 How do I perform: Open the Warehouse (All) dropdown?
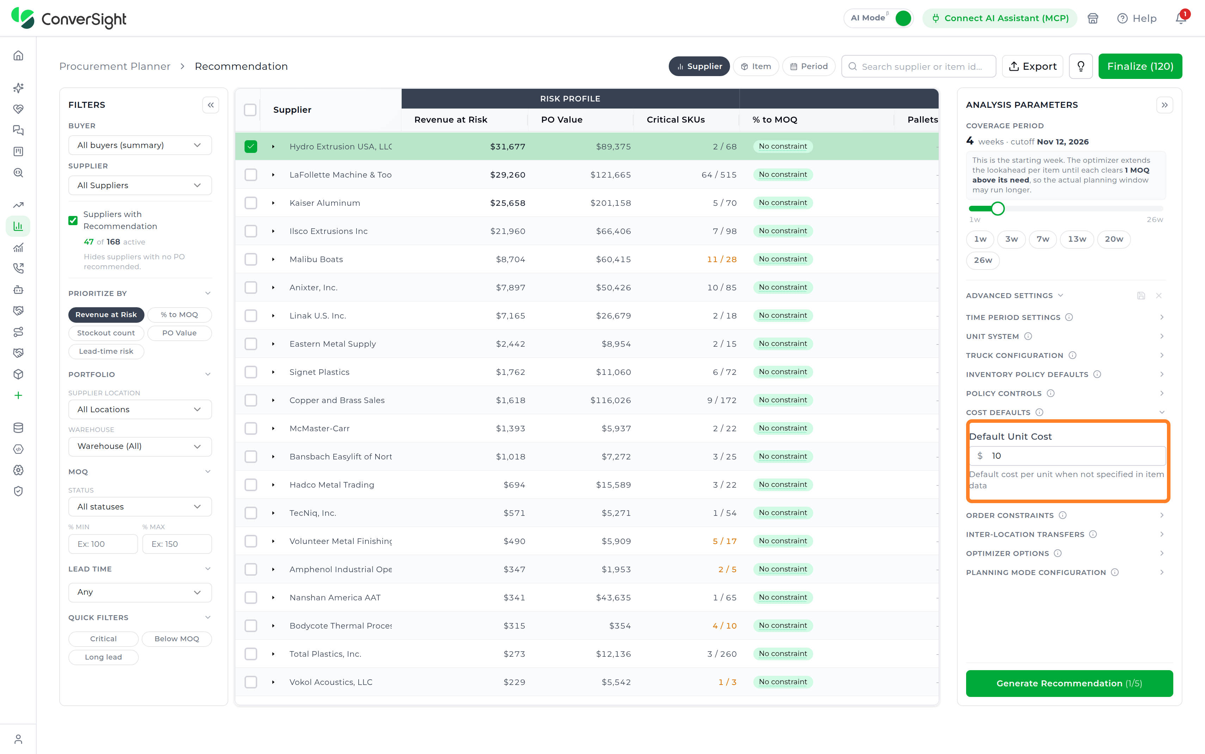140,446
